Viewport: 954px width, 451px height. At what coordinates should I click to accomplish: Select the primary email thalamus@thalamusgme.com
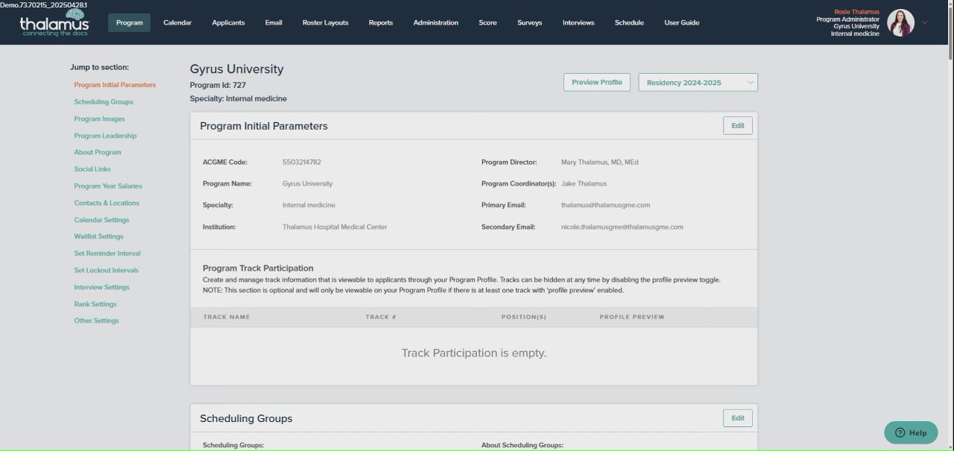(x=605, y=205)
